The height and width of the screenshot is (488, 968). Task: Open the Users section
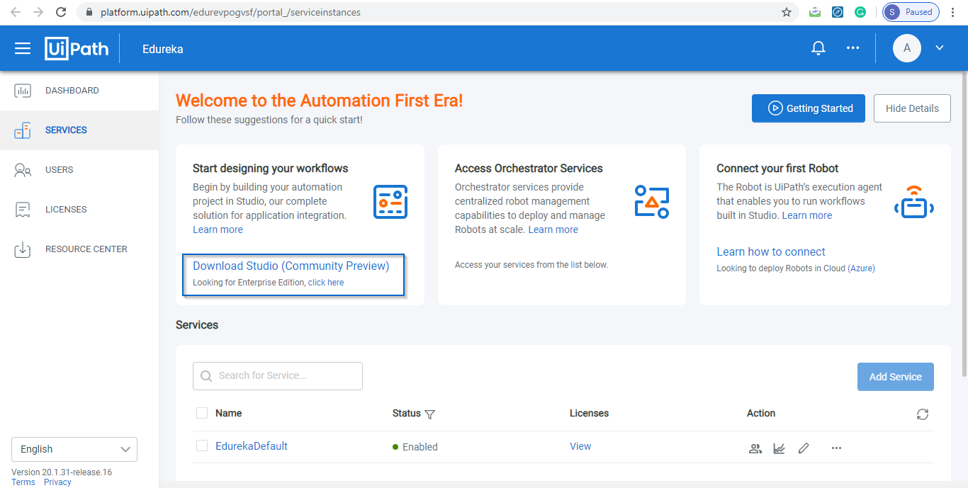(x=79, y=170)
